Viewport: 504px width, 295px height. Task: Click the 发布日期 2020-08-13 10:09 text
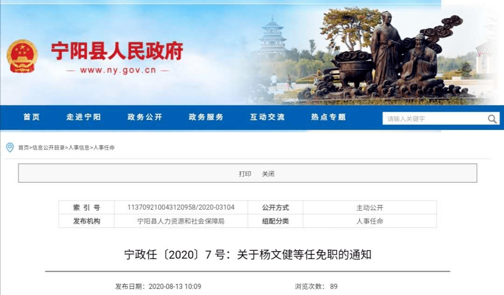(x=158, y=286)
